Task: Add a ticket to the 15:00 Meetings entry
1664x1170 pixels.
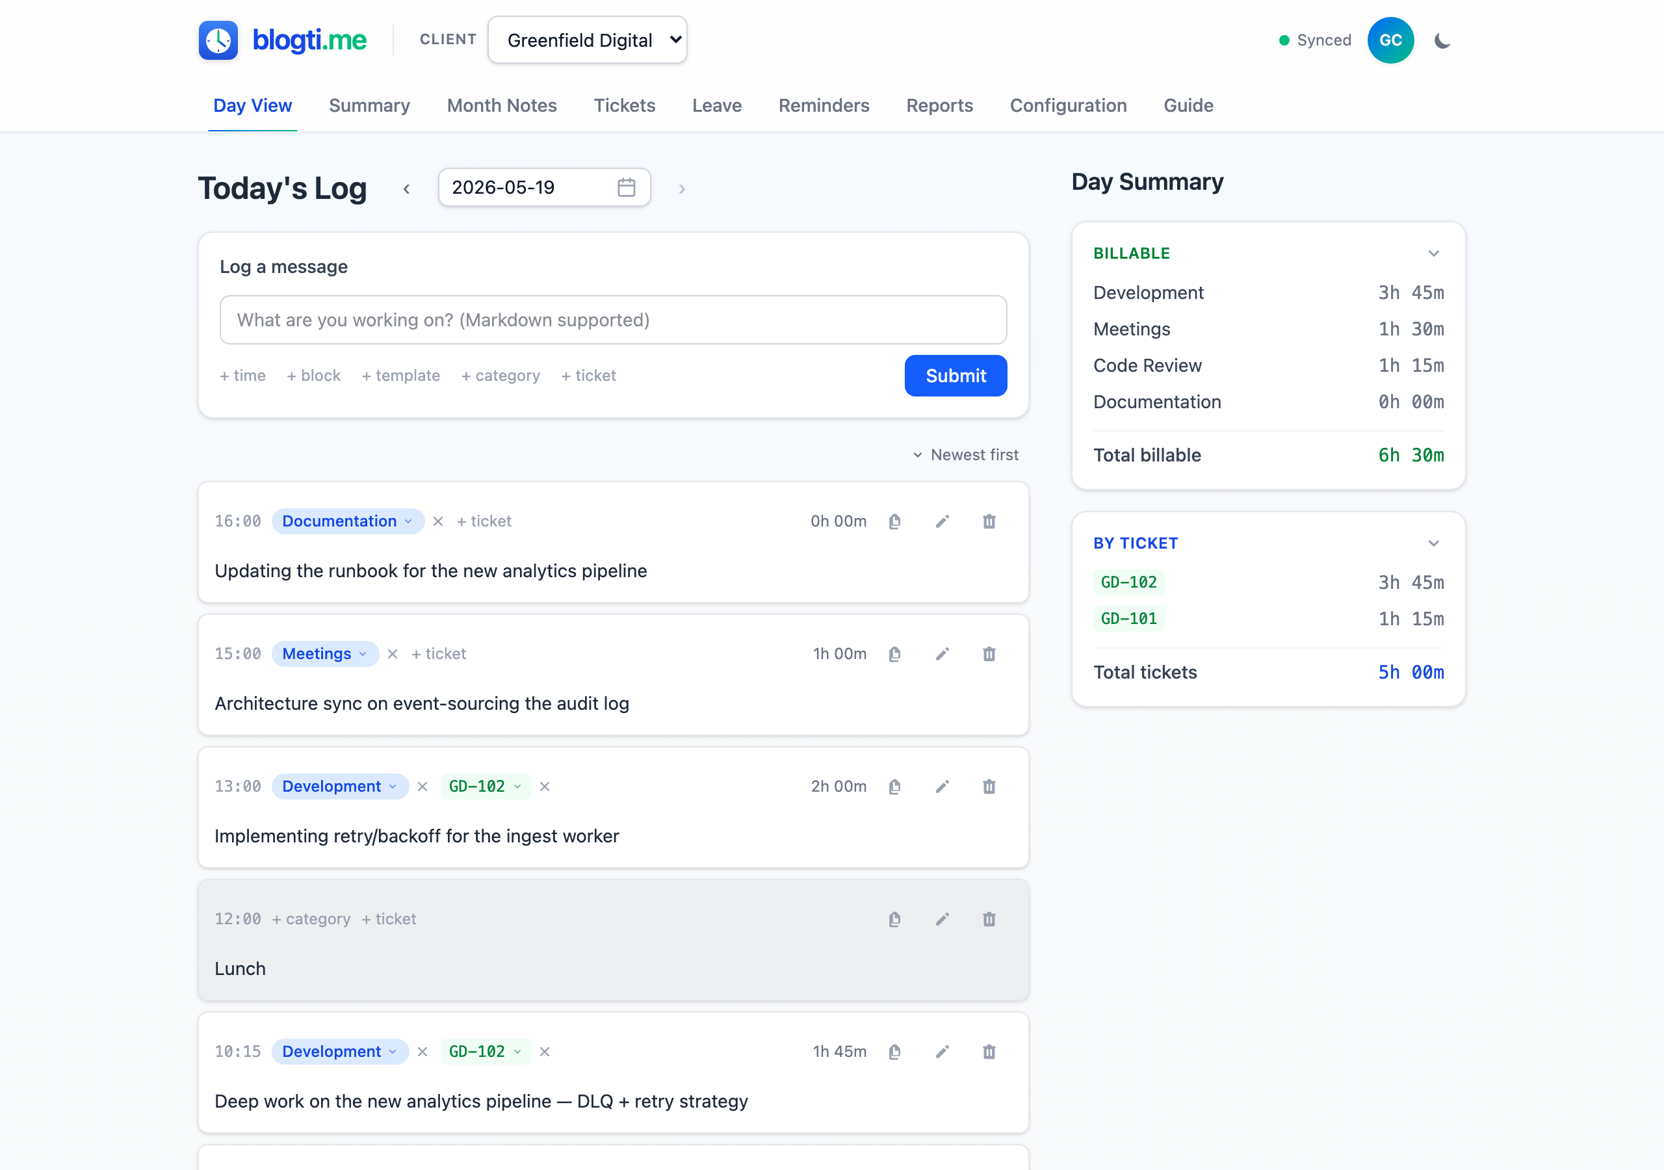Action: [439, 654]
